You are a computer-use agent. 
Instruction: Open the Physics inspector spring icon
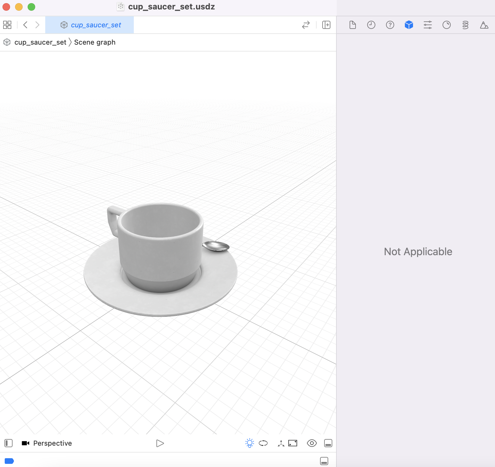[x=465, y=25]
